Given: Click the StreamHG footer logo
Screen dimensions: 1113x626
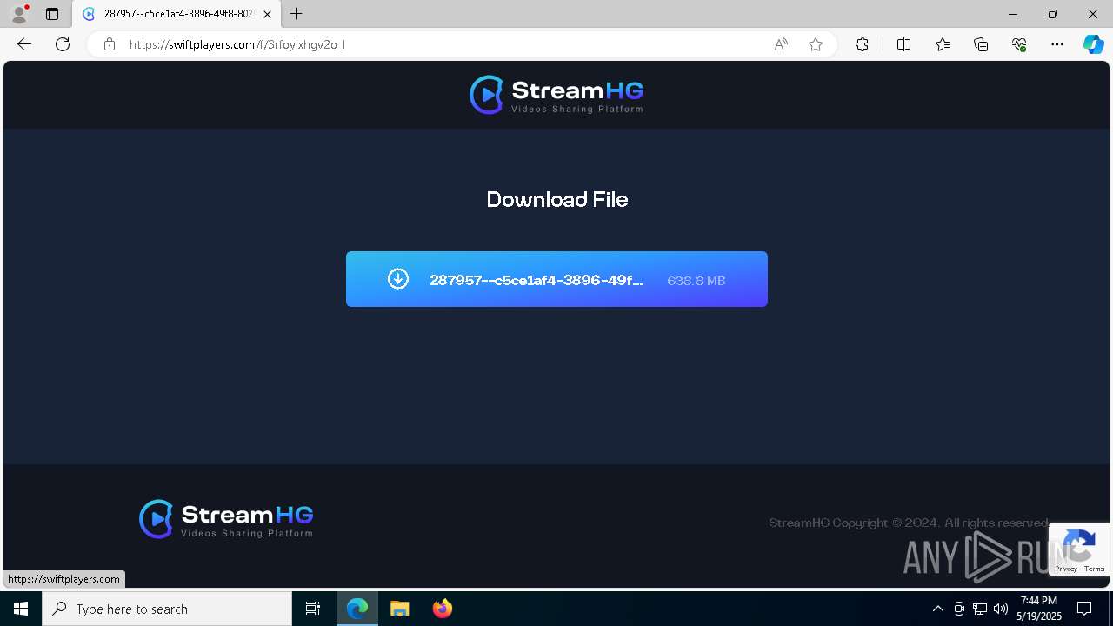Looking at the screenshot, I should point(226,519).
